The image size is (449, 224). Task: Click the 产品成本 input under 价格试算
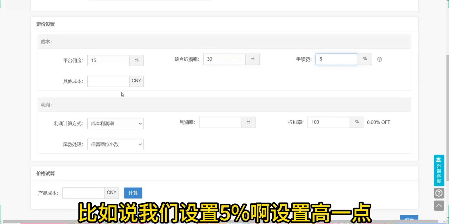pos(83,193)
